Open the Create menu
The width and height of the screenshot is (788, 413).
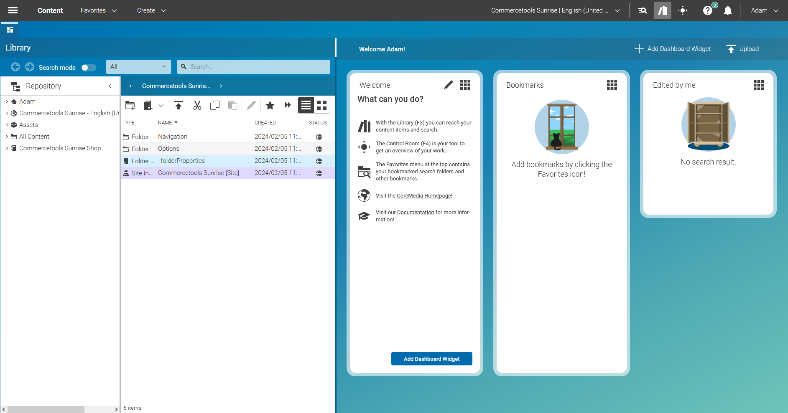[x=151, y=10]
